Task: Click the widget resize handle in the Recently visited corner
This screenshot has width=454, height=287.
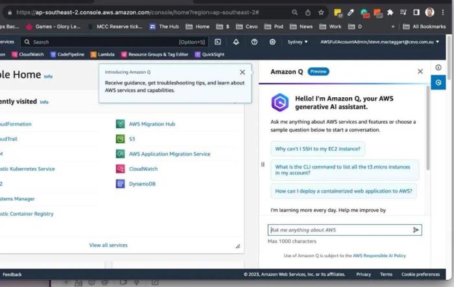Action: pyautogui.click(x=238, y=246)
